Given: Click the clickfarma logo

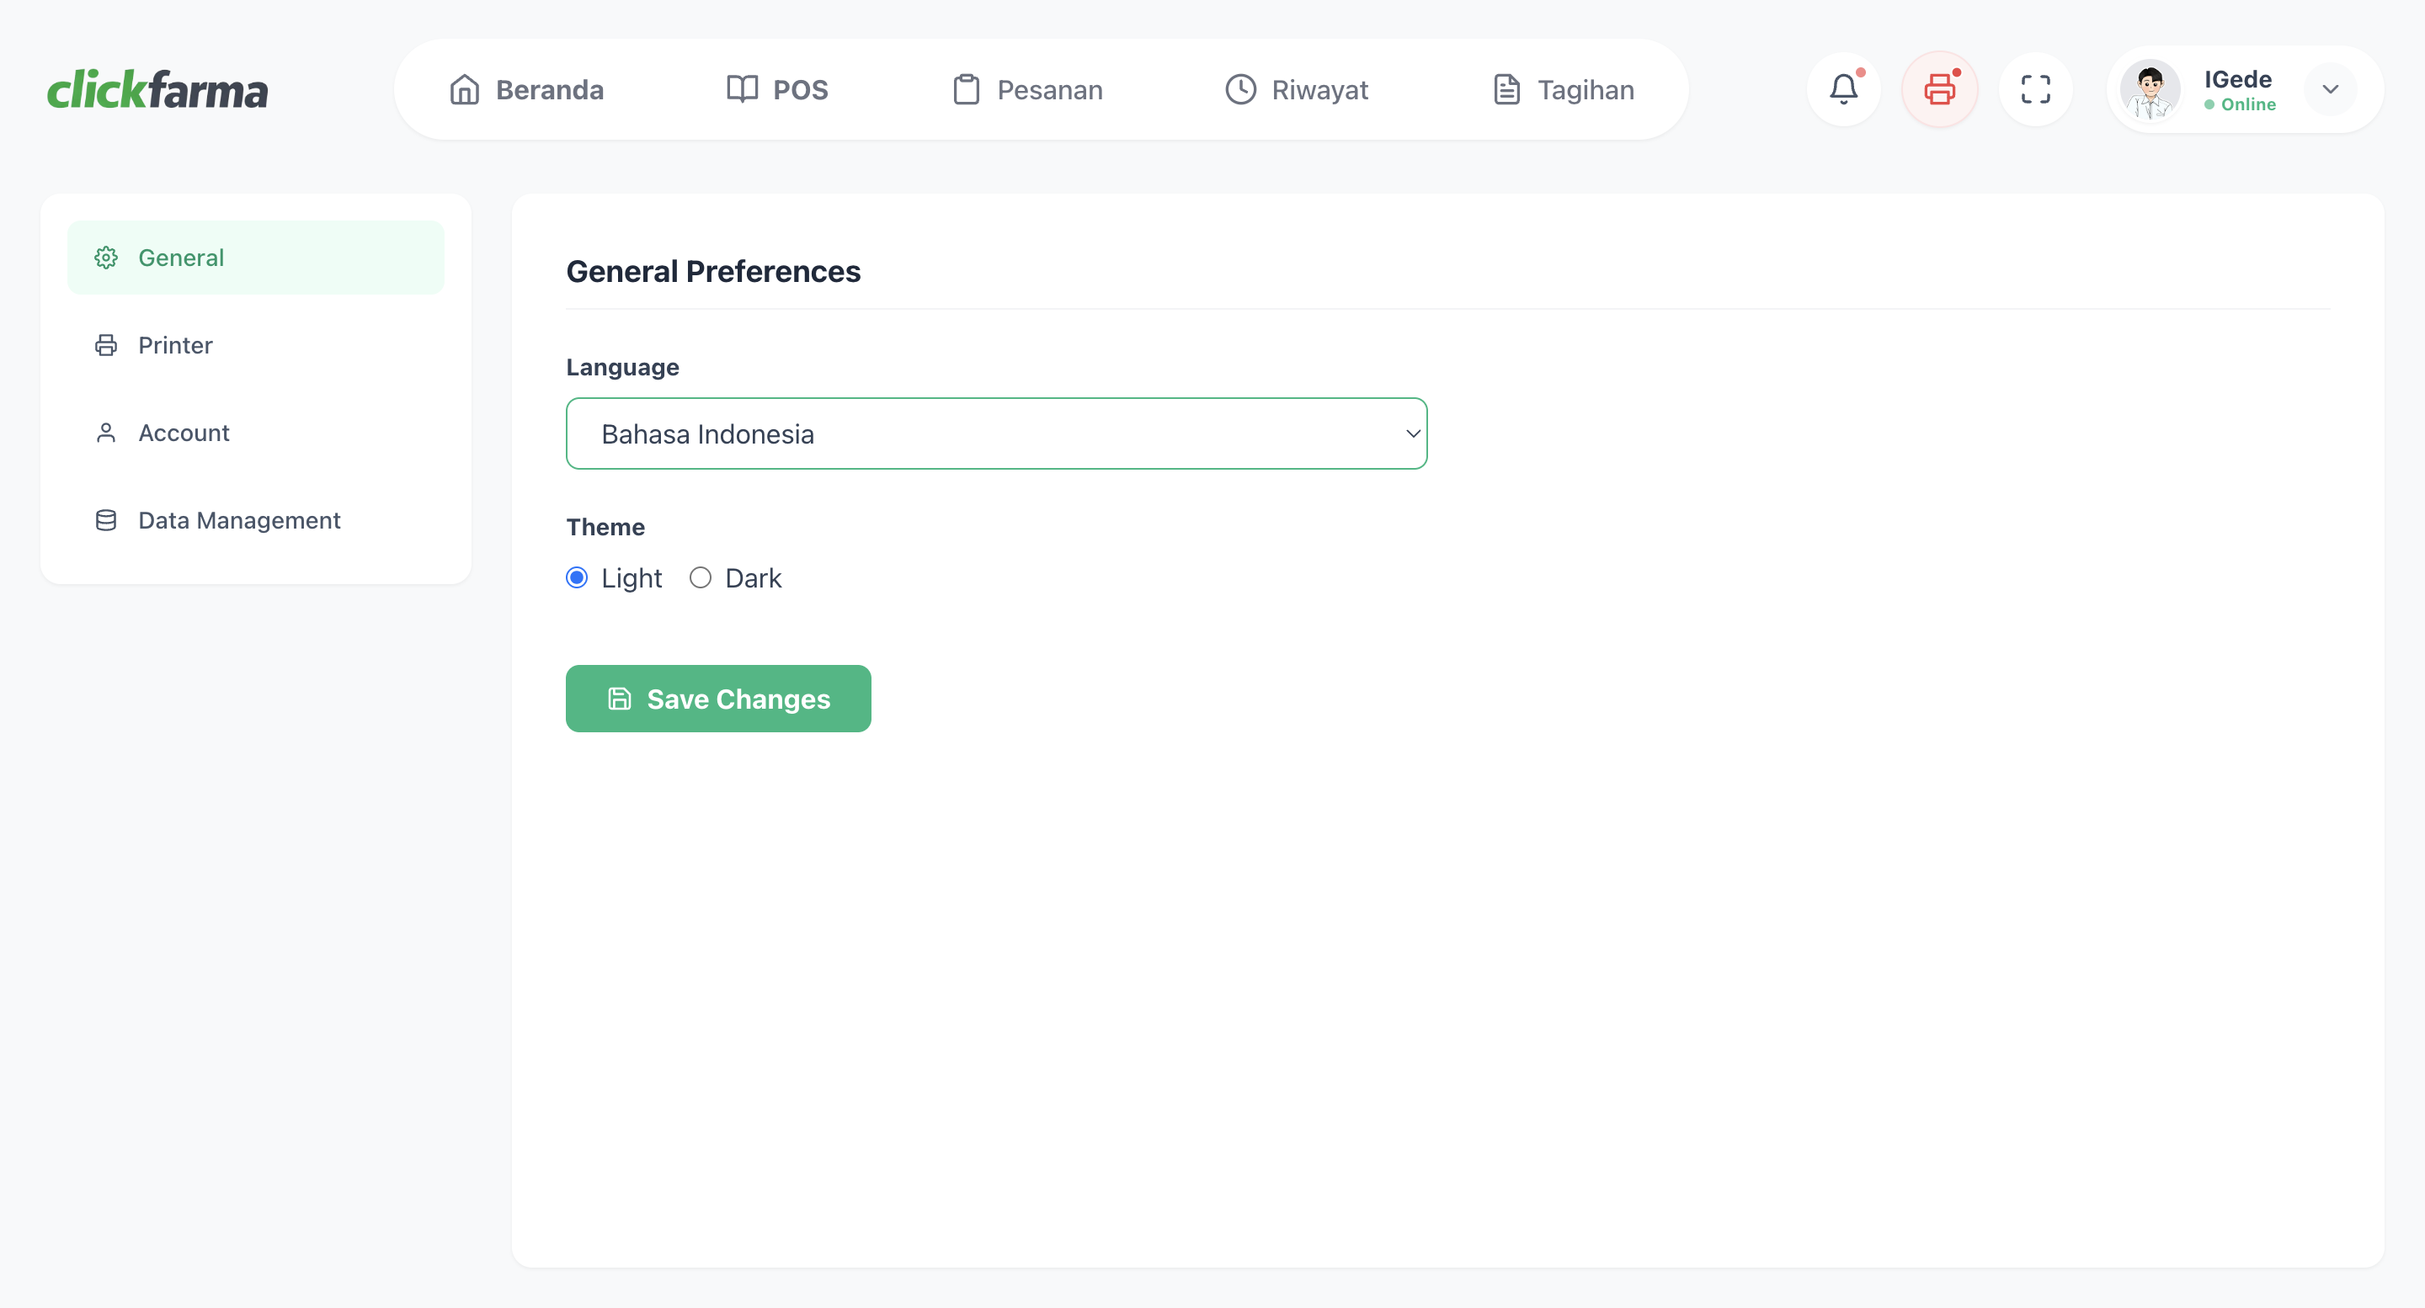Looking at the screenshot, I should (157, 88).
